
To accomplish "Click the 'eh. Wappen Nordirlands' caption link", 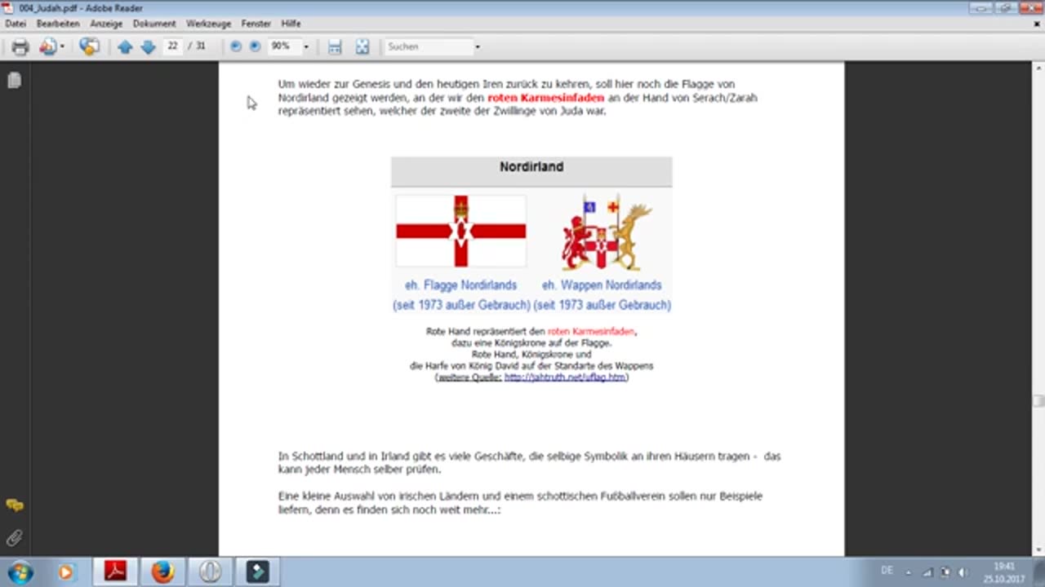I will click(x=602, y=285).
